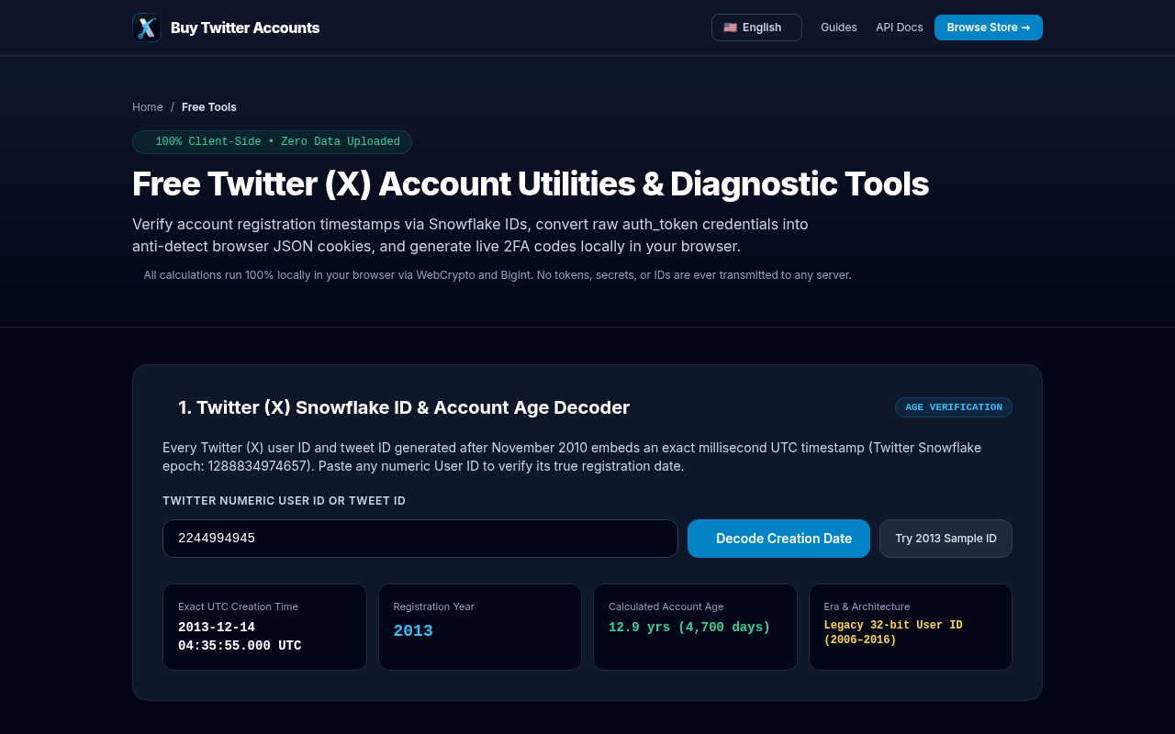Go to Home breadcrumb
Screen dimensions: 1175x734
(148, 107)
